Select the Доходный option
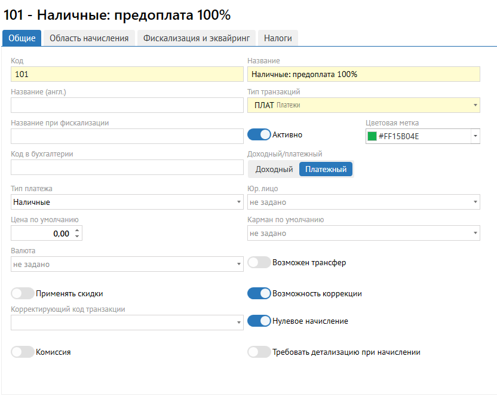Viewport: 497px width, 399px height. (274, 170)
